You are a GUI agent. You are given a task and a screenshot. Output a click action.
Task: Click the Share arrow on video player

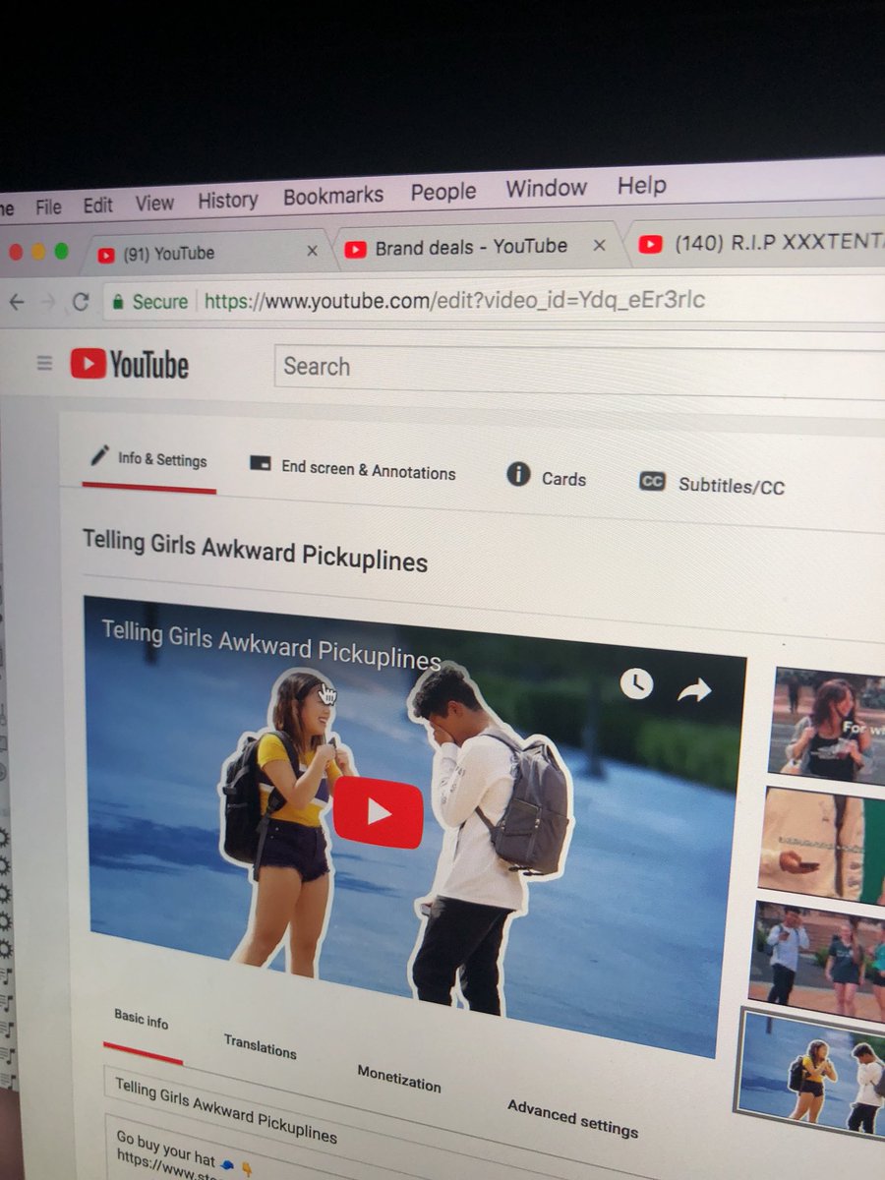coord(694,691)
